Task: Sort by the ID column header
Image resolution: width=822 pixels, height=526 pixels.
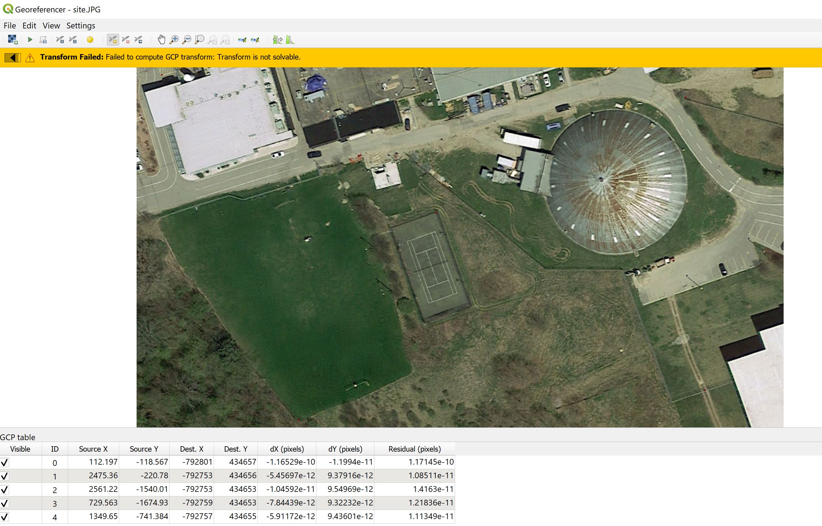Action: click(x=55, y=449)
